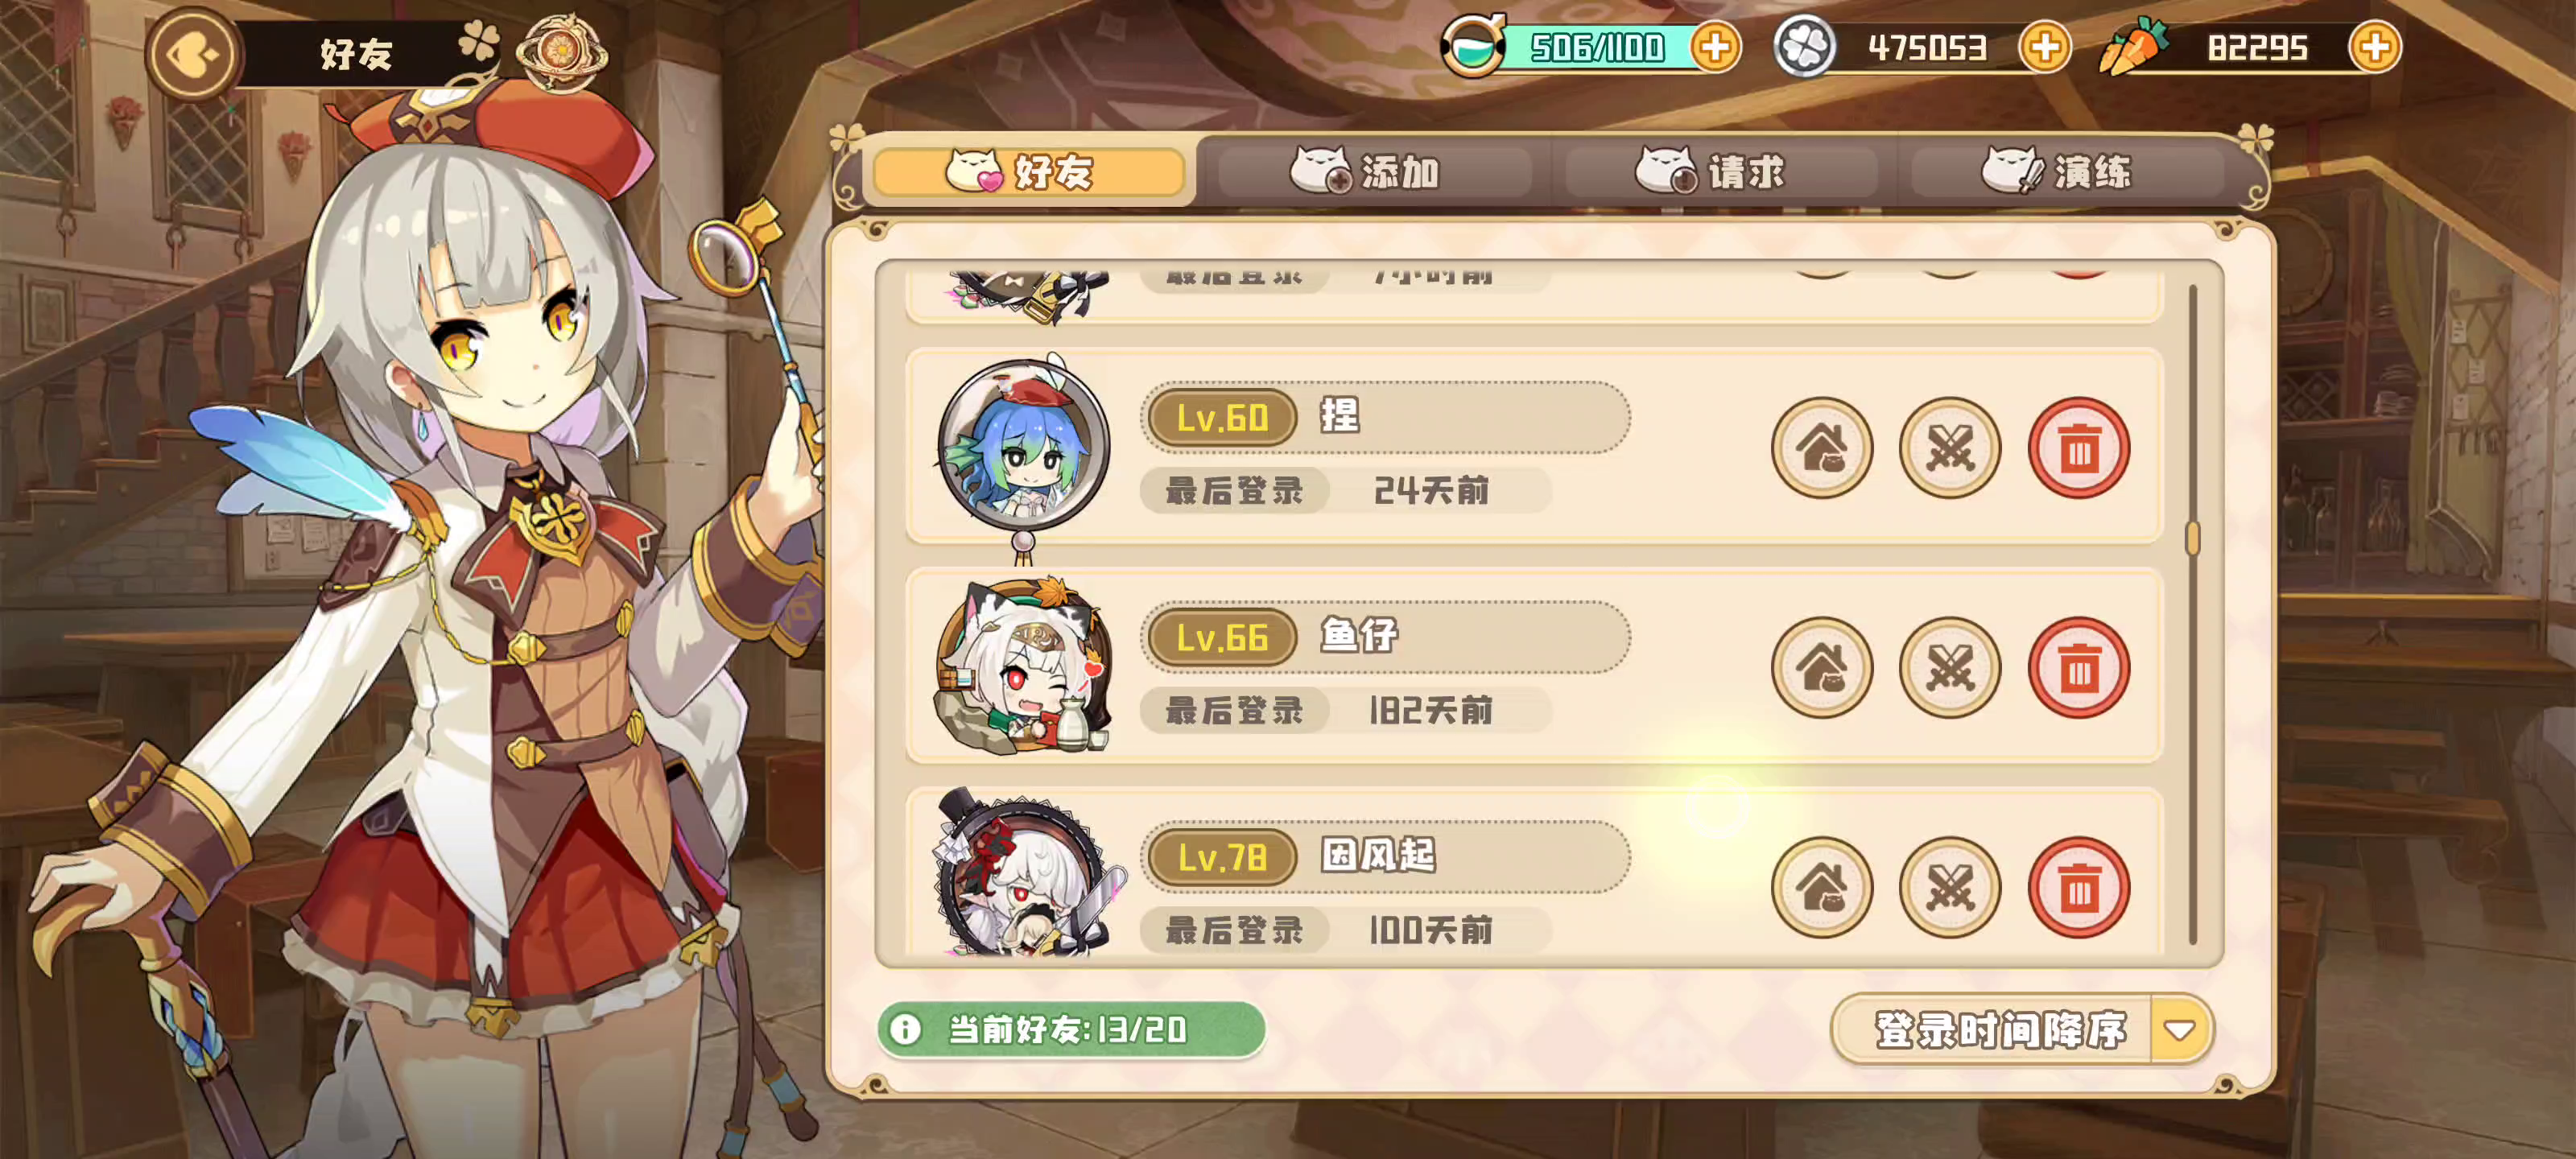Viewport: 2576px width, 1159px height.
Task: Delete friend 因风起 using trash icon
Action: pos(2078,887)
